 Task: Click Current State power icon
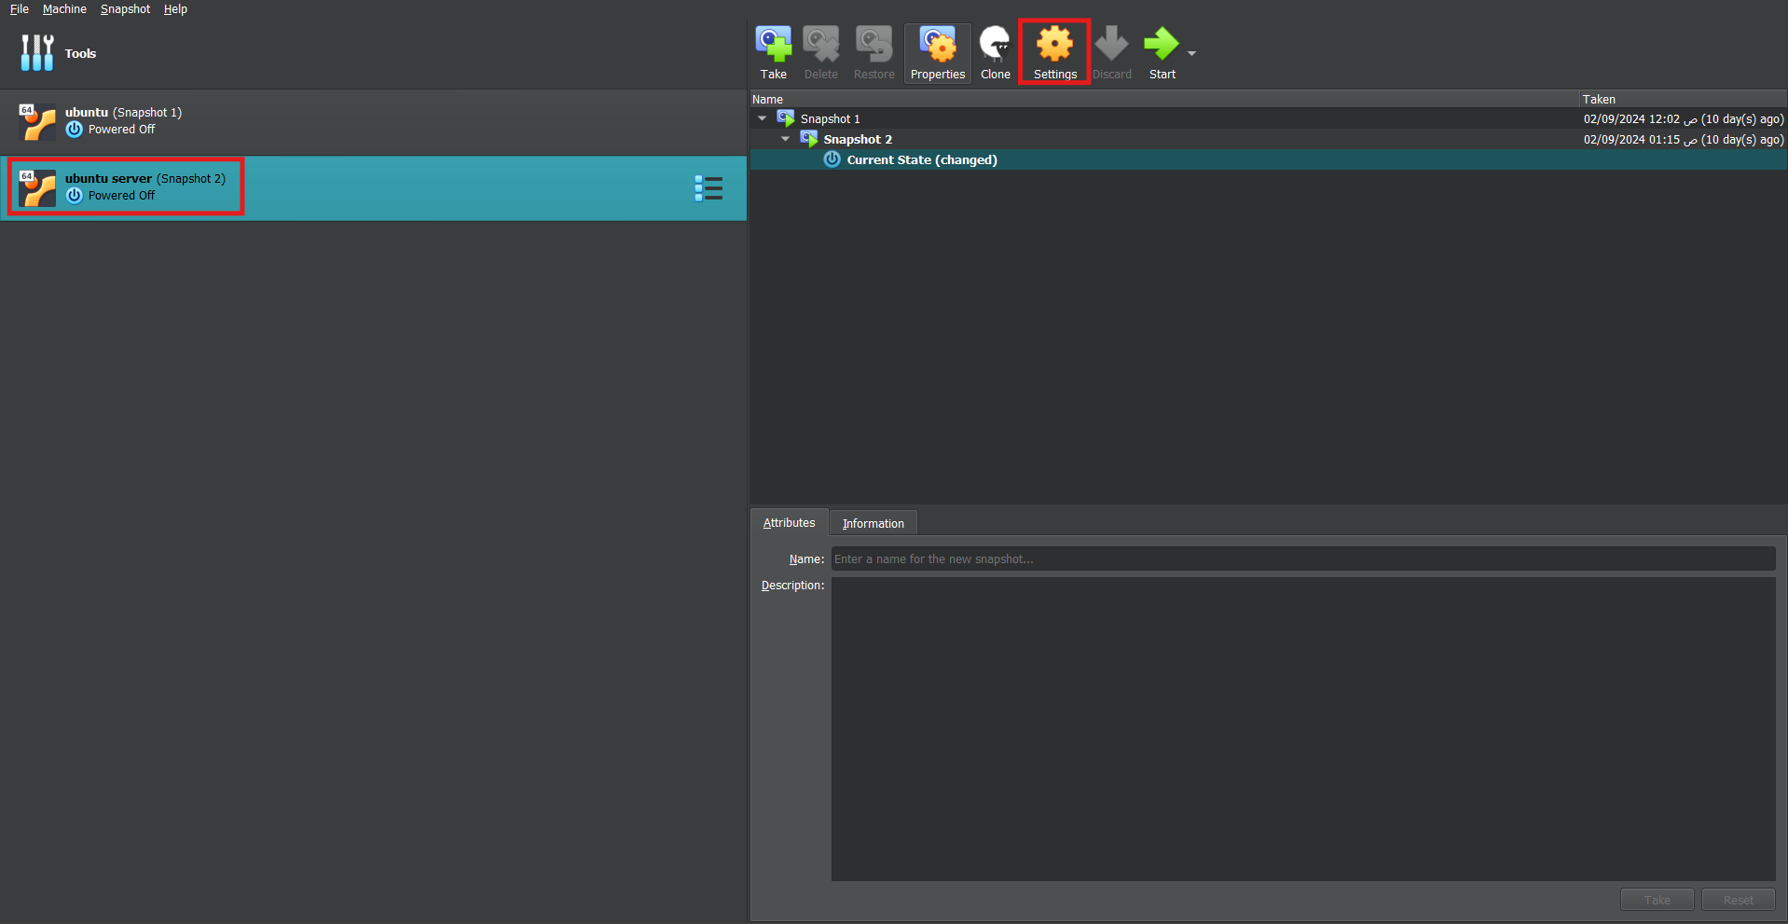click(x=832, y=159)
